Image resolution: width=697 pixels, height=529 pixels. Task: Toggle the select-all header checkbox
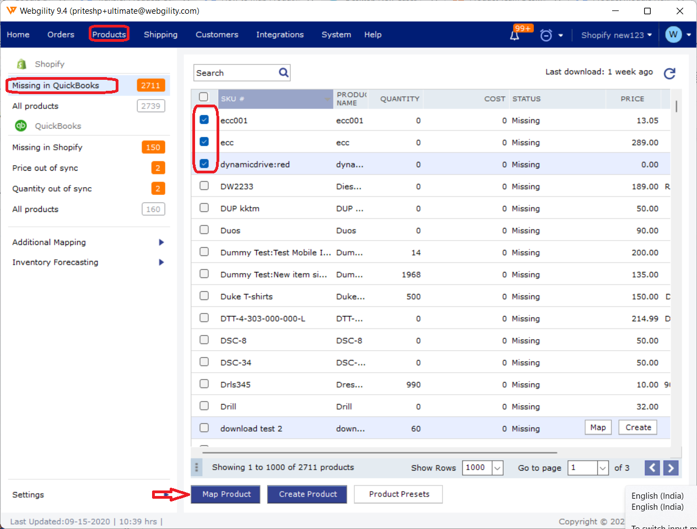[203, 97]
